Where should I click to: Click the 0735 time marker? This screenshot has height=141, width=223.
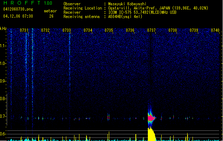pos(109,30)
